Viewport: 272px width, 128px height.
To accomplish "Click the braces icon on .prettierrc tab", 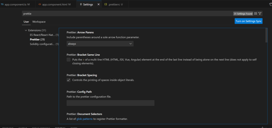I will pos(105,5).
